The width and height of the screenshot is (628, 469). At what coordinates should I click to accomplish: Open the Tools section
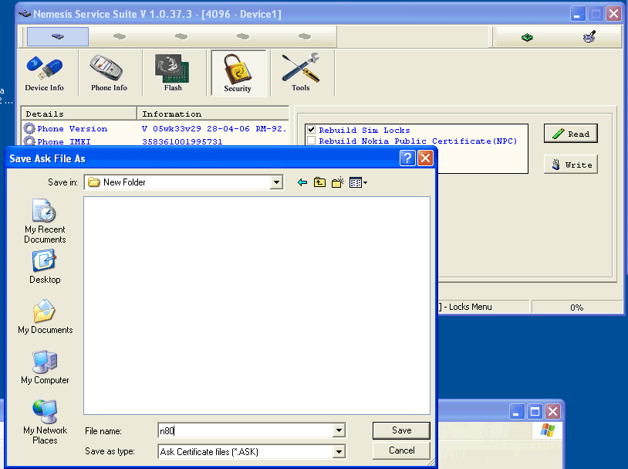[301, 73]
